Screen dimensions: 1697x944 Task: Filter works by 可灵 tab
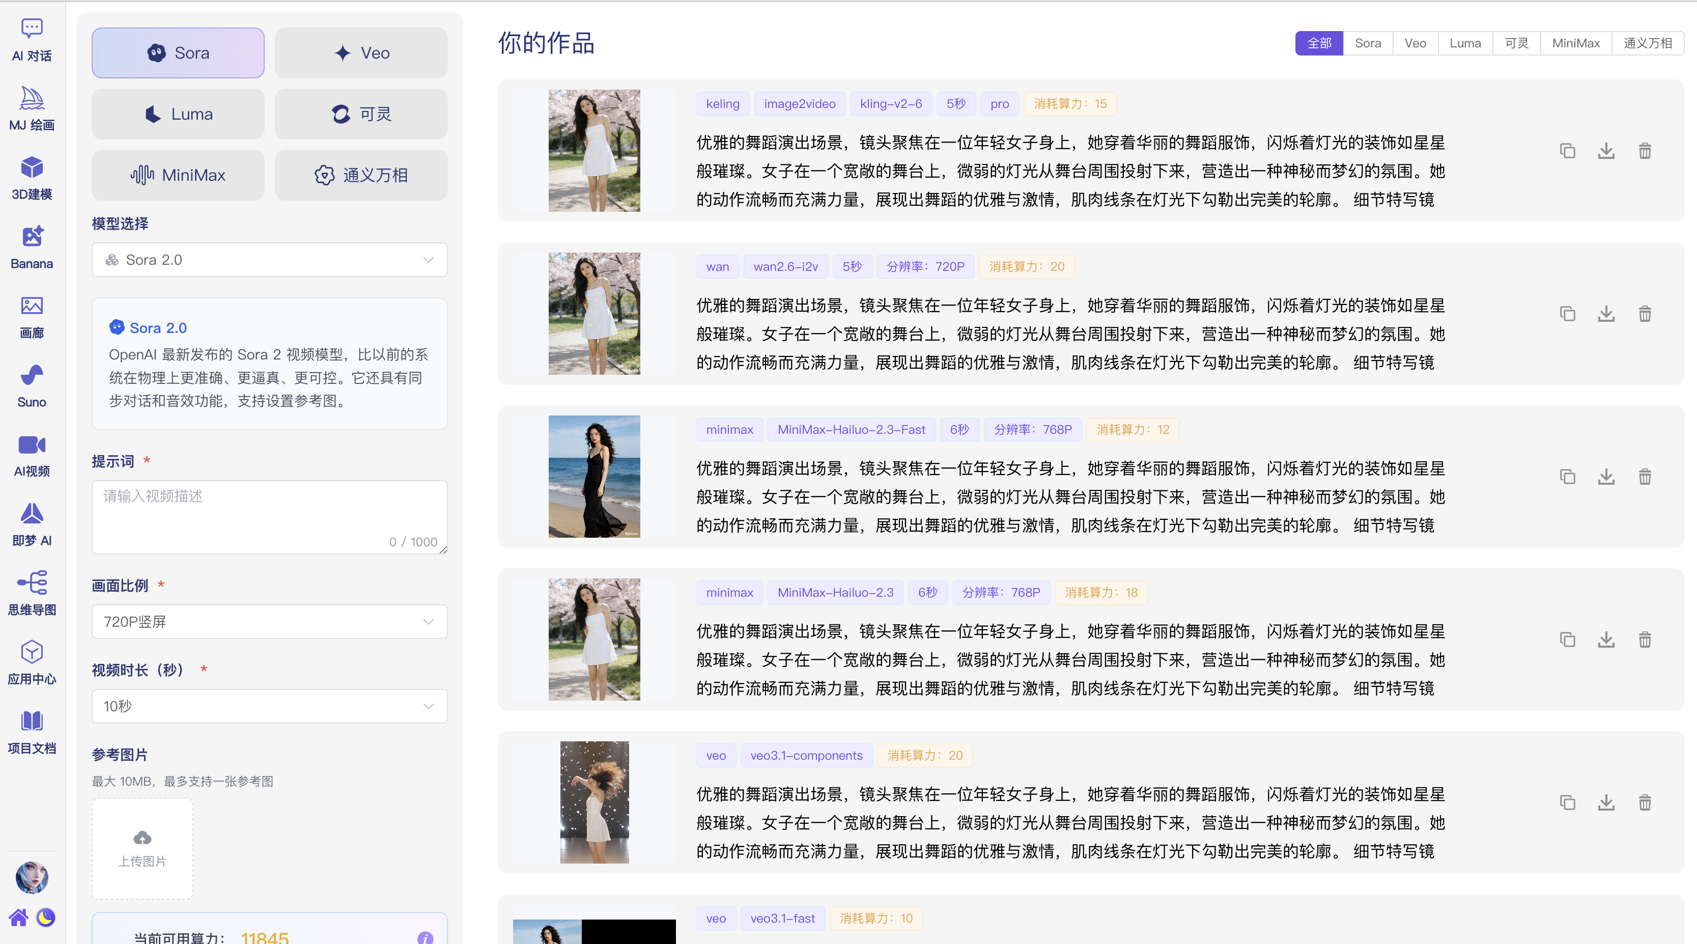(1516, 43)
